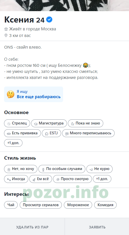Image resolution: width=129 pixels, height=235 pixels.
Task: Click УДАЛИТЬ ИЗ ПАР button
Action: pyautogui.click(x=32, y=227)
